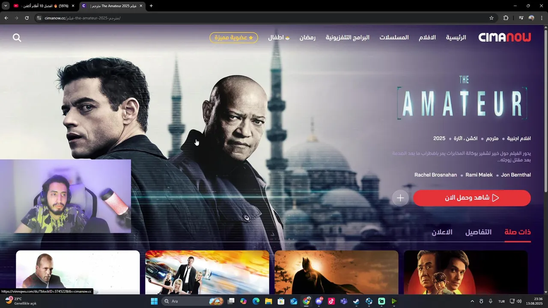Expand the tab search dropdown
The height and width of the screenshot is (308, 548).
coord(6,6)
